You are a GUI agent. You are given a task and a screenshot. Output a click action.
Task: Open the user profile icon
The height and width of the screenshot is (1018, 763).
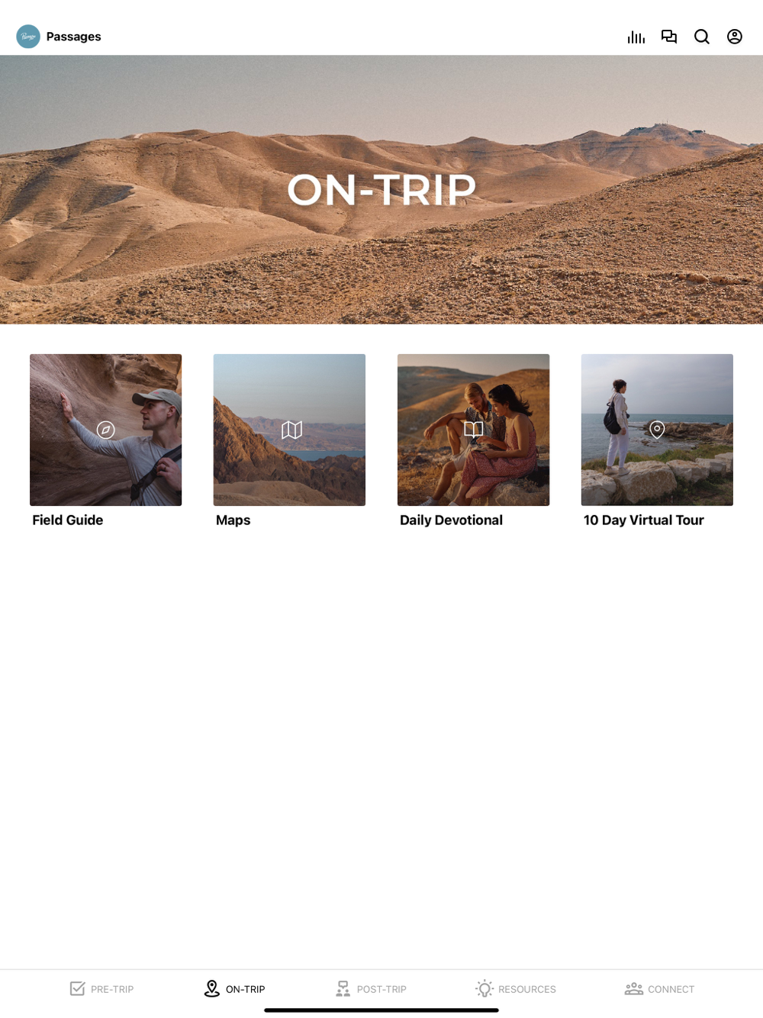[735, 37]
